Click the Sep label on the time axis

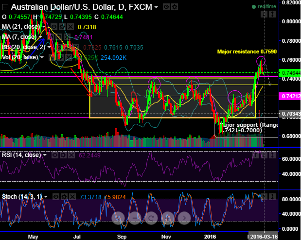(122, 237)
